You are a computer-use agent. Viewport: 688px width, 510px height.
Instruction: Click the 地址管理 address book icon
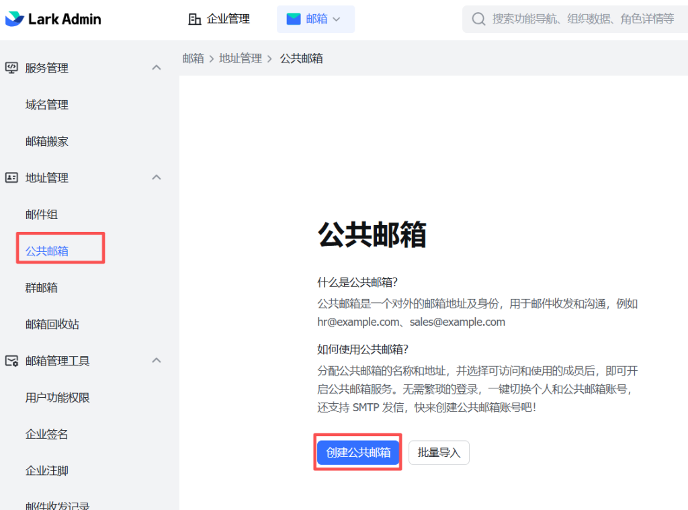[11, 177]
